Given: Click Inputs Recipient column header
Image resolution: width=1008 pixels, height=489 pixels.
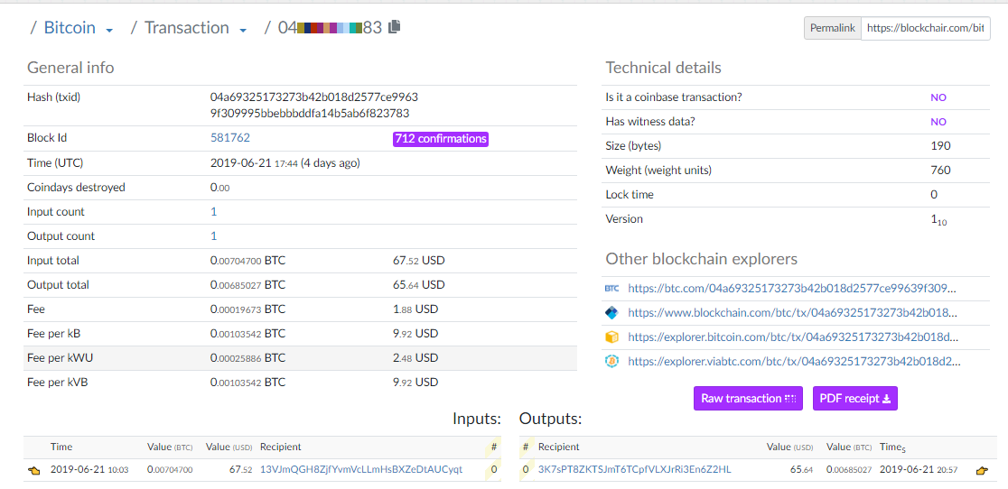Looking at the screenshot, I should coord(280,447).
